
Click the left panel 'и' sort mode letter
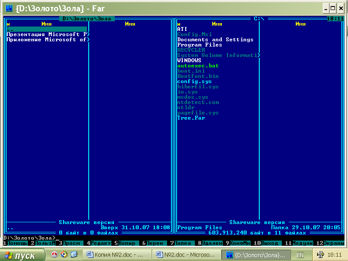point(8,24)
